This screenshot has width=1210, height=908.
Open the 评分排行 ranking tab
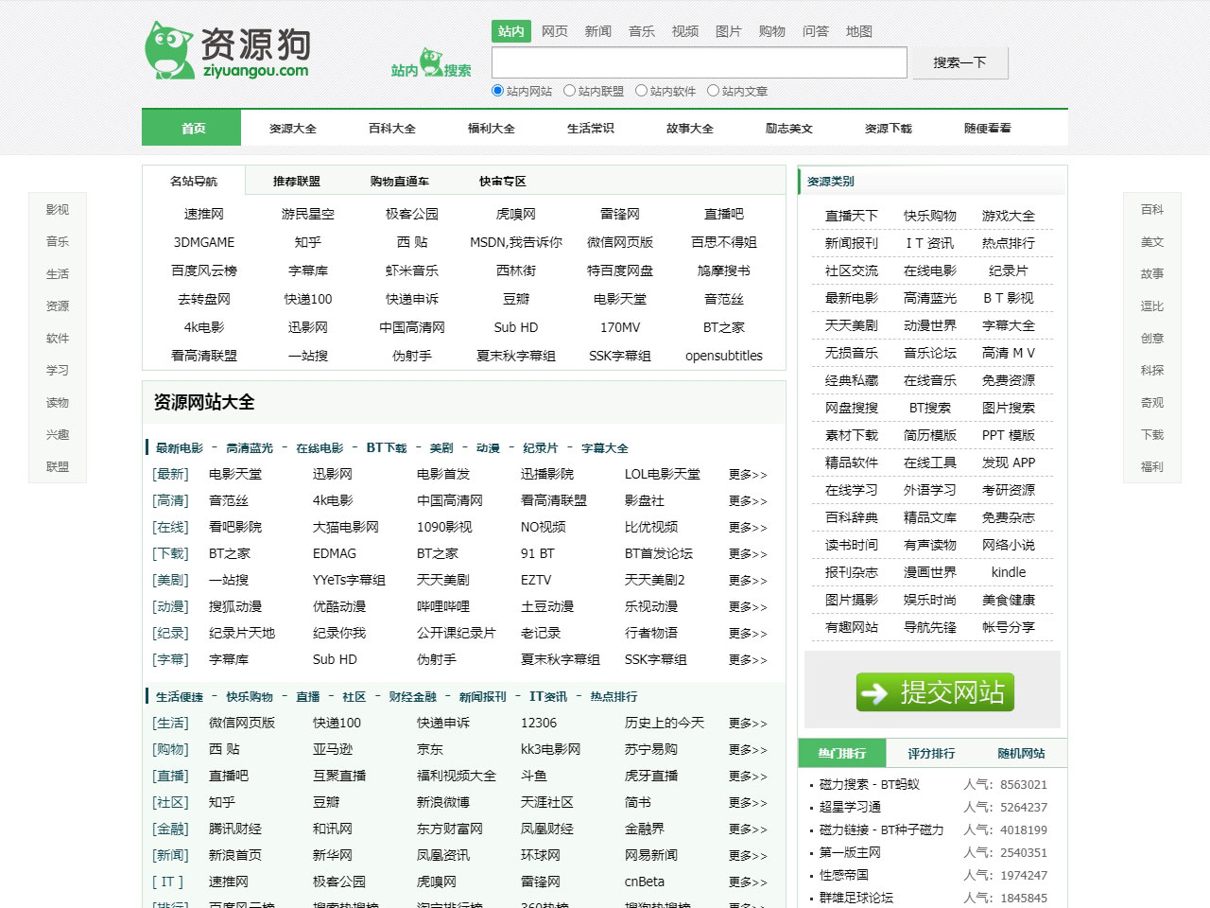click(x=931, y=754)
